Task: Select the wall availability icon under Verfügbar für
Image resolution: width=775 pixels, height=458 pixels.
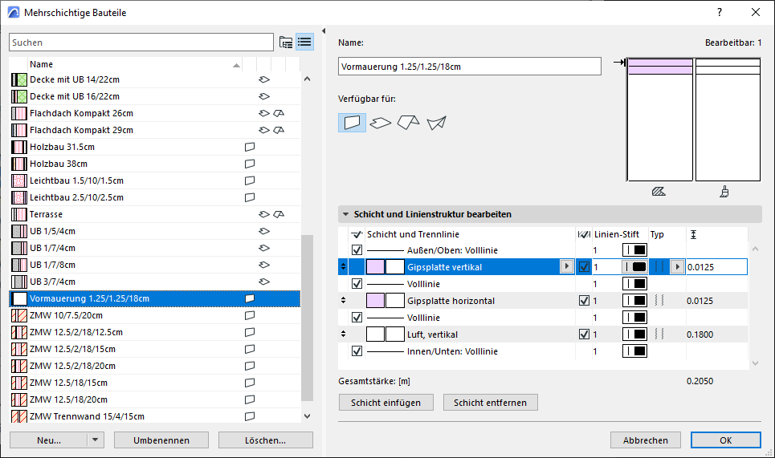Action: coord(352,123)
